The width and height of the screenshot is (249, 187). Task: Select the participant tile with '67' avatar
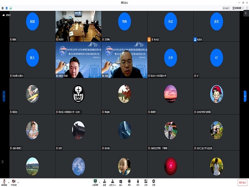[x=216, y=60]
